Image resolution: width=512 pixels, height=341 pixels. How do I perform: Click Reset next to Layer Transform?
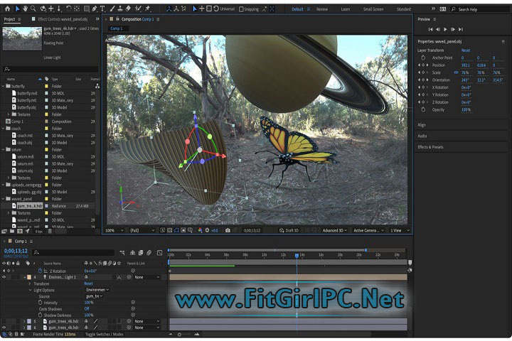coord(466,50)
